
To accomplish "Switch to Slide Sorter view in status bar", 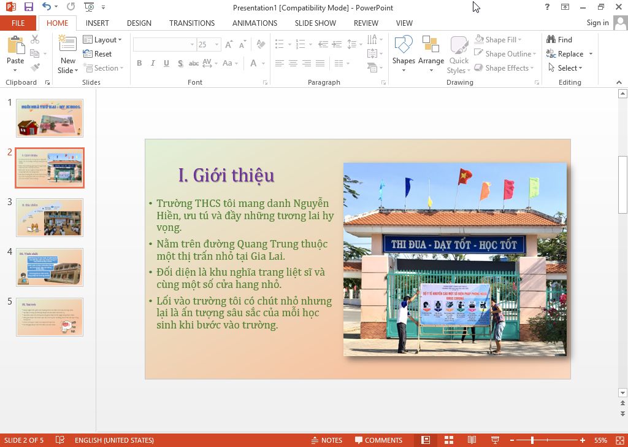I will click(449, 440).
